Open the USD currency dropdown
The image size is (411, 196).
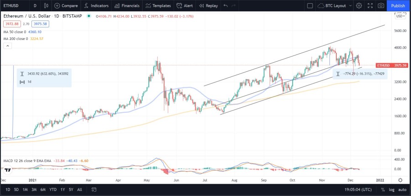click(401, 16)
